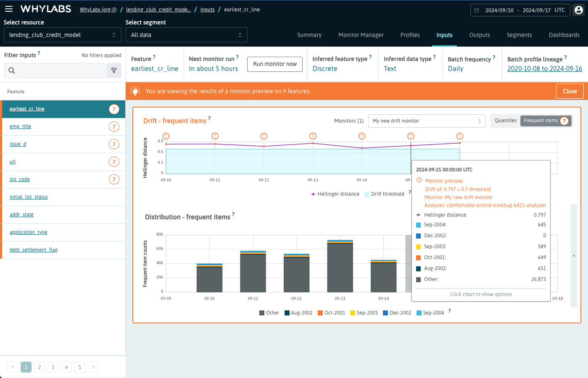This screenshot has height=378, width=588.
Task: Select the Frequent items toggle
Action: [541, 121]
